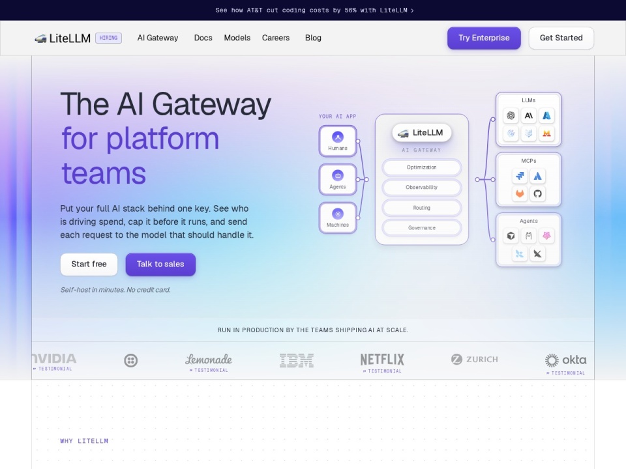
Task: Click the Nvidia logo
Action: point(54,358)
